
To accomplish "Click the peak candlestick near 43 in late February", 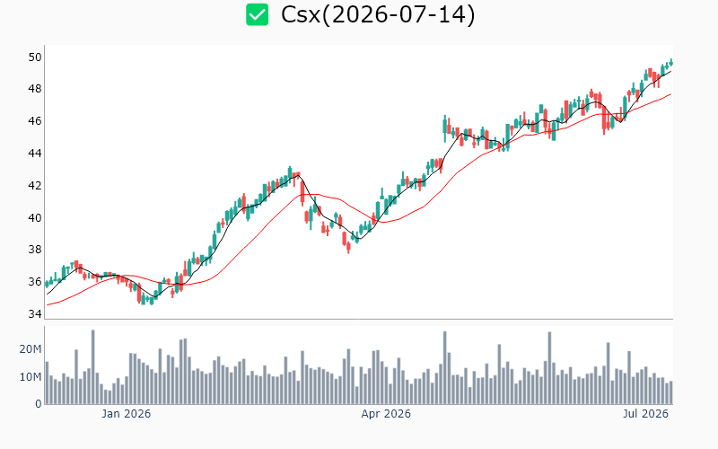I will 290,175.
